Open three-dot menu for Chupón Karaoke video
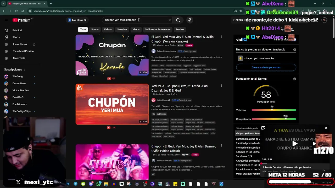Screen dimensions: 335x188 click(x=221, y=37)
